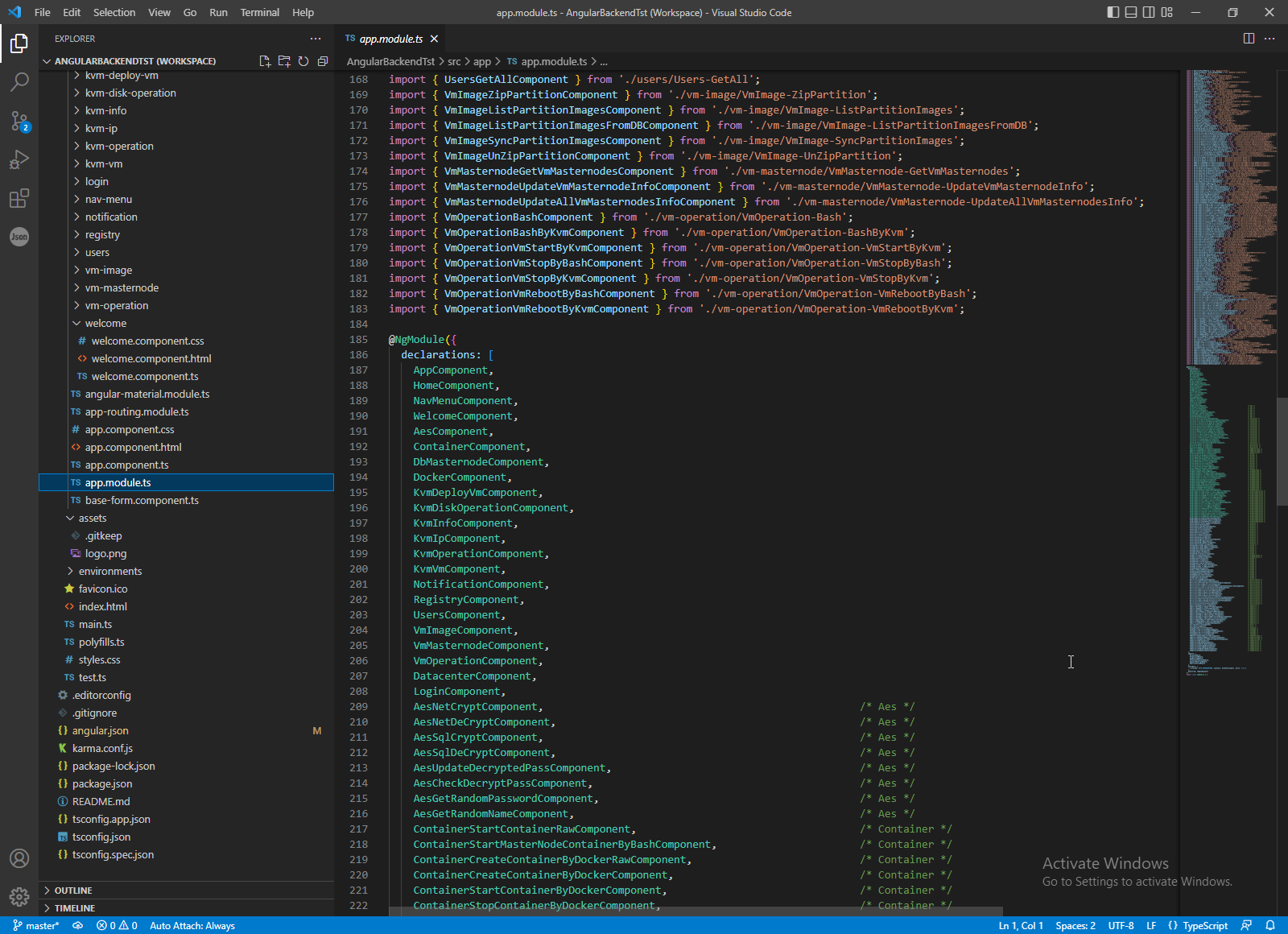Create a new file in the Explorer
The width and height of the screenshot is (1288, 934).
265,60
